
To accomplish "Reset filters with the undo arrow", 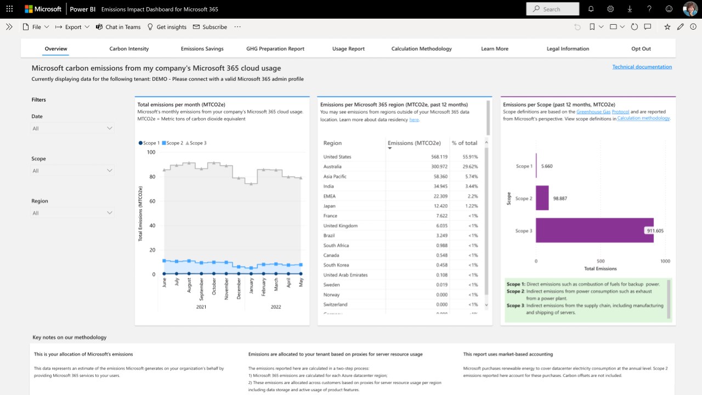I will pos(578,27).
